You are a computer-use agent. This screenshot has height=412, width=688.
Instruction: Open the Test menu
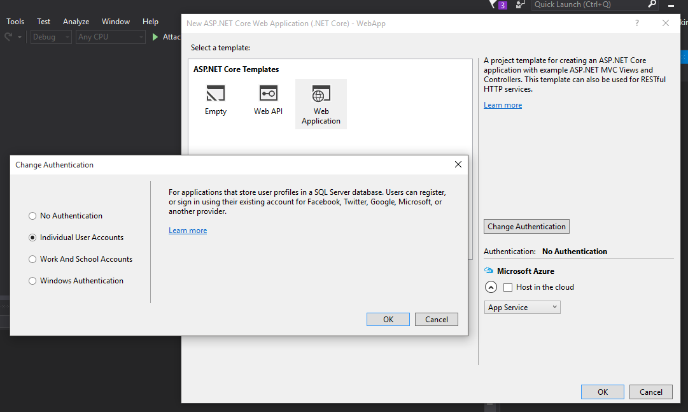pyautogui.click(x=43, y=22)
